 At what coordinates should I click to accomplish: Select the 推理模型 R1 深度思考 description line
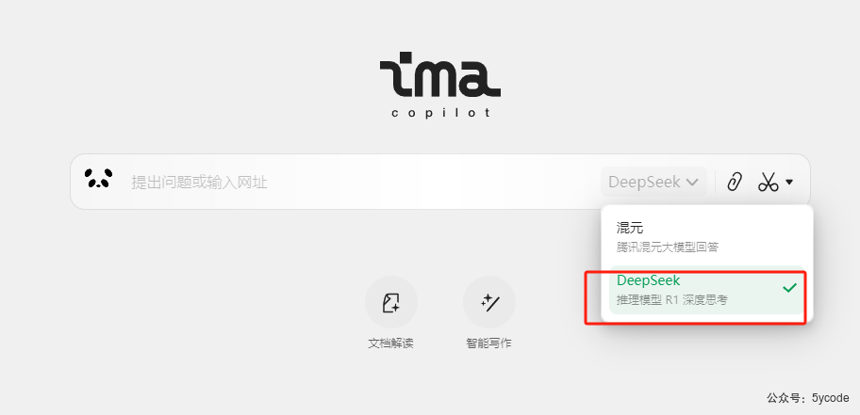(671, 300)
